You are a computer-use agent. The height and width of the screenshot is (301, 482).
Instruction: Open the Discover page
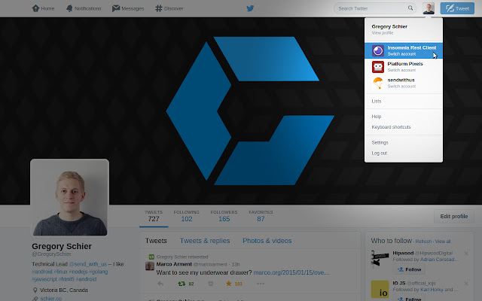pos(169,8)
